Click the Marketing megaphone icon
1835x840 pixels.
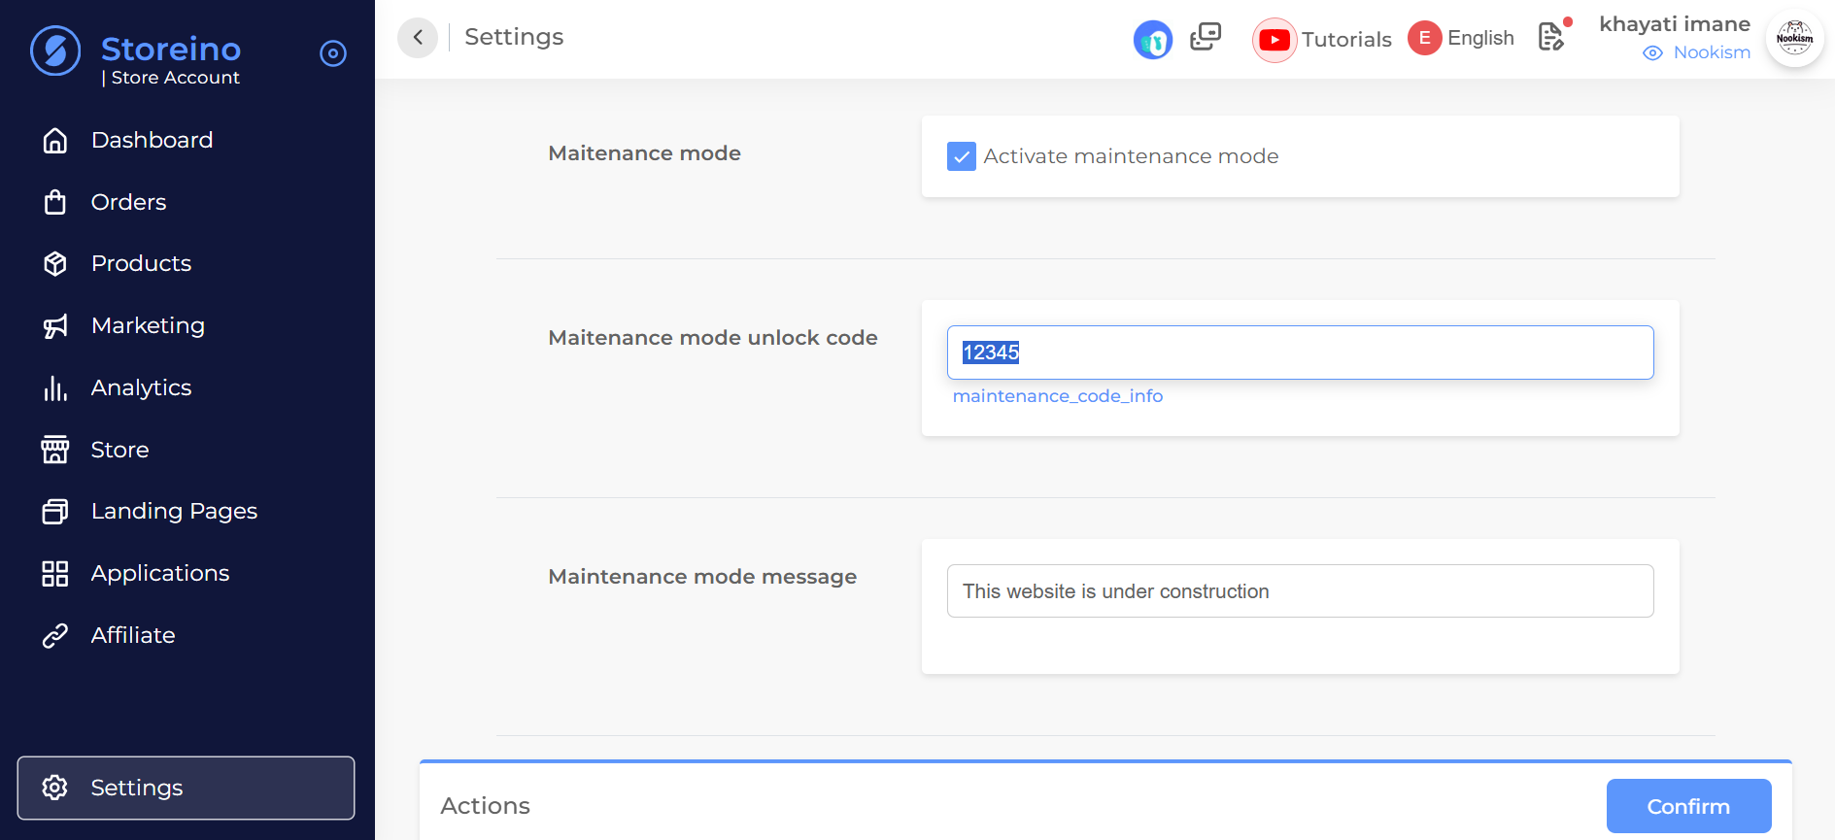click(55, 326)
